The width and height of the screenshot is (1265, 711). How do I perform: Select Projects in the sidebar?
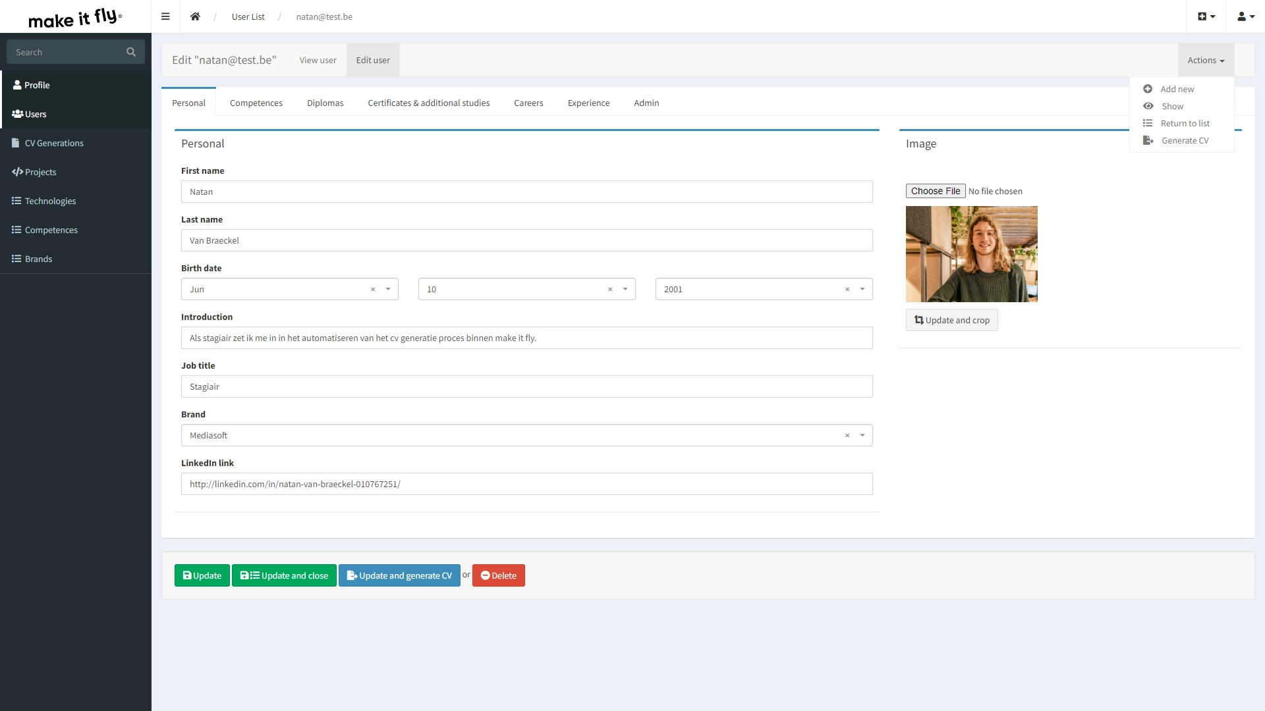pyautogui.click(x=40, y=172)
